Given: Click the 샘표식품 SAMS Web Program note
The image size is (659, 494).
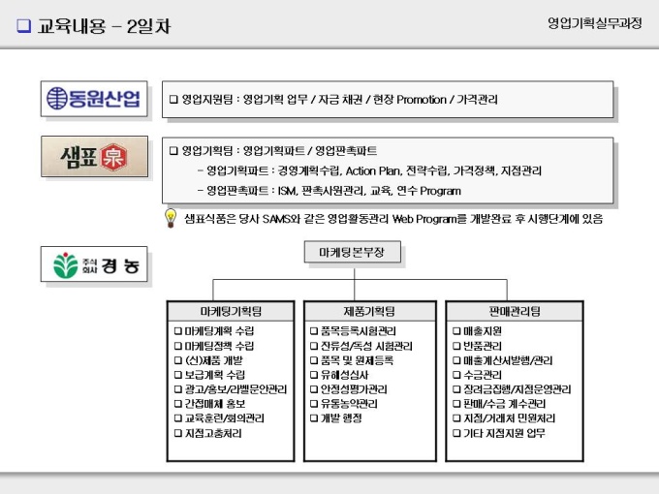Looking at the screenshot, I should click(x=393, y=219).
